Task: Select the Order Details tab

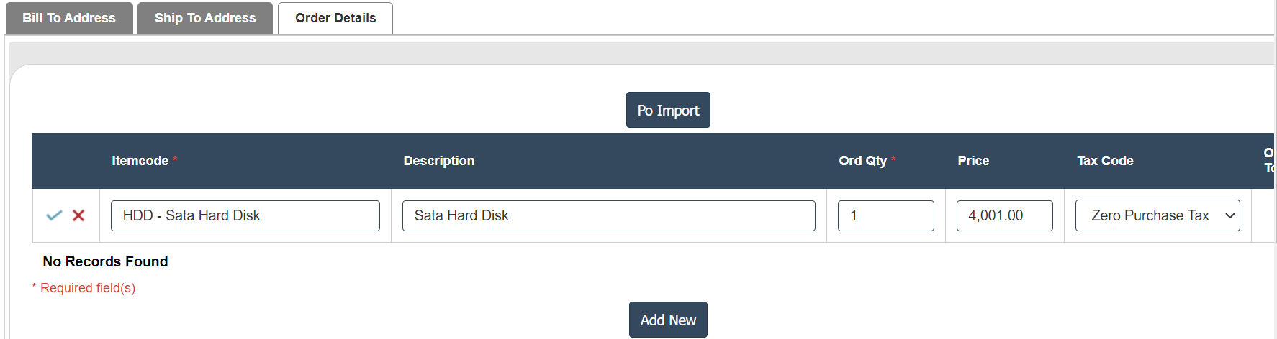Action: (335, 18)
